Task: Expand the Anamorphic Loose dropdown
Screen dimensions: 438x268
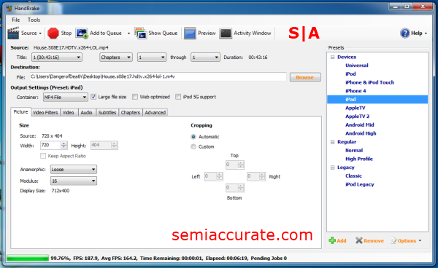Action: coord(74,170)
